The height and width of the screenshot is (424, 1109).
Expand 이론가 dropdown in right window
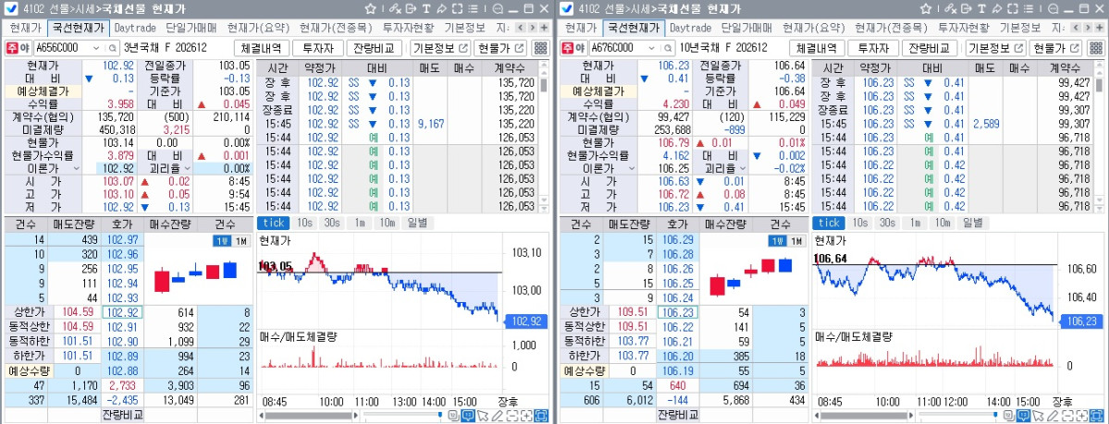tap(630, 169)
